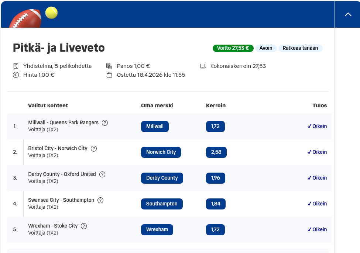Click the 1,84 odds badge
This screenshot has height=253, width=360.
click(216, 204)
